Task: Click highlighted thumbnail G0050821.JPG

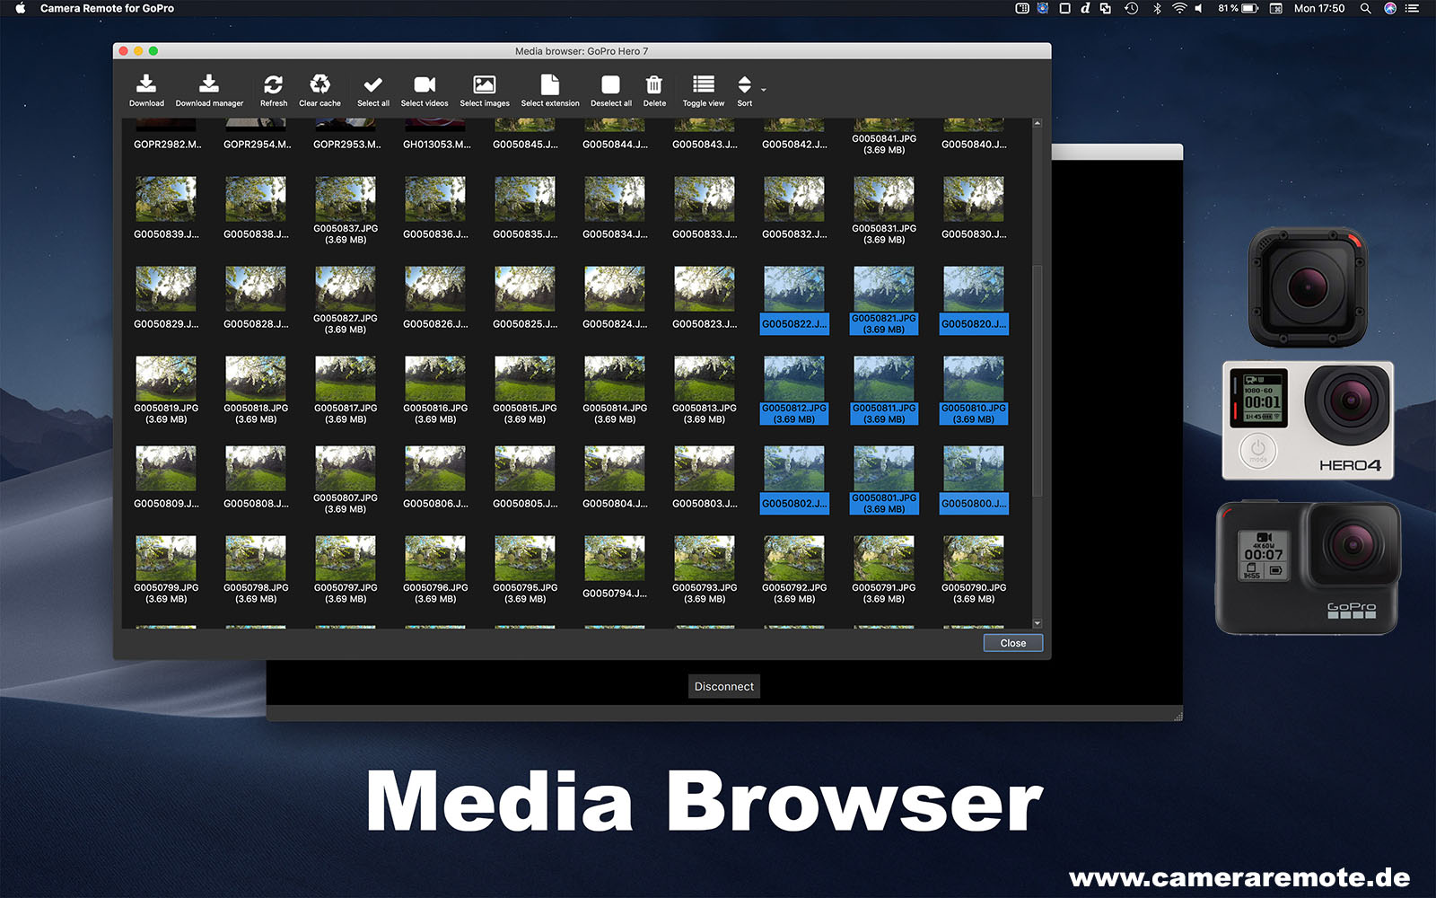Action: [884, 289]
